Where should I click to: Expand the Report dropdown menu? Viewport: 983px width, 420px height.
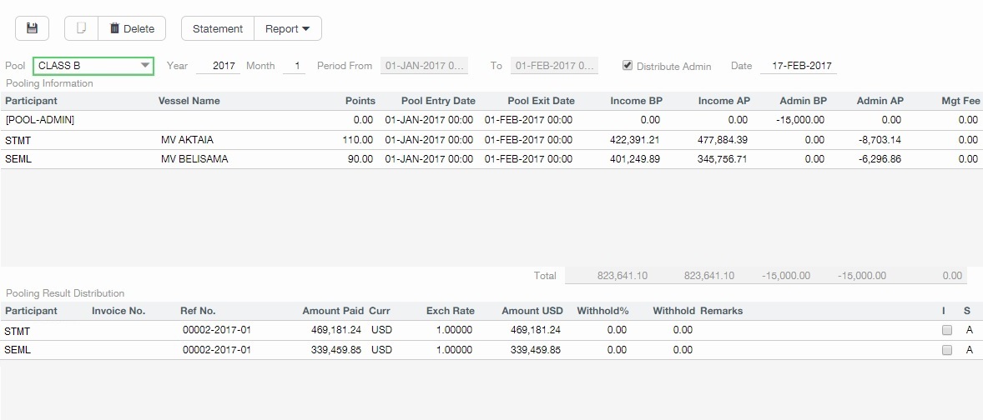[287, 28]
